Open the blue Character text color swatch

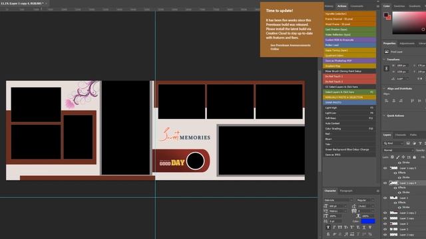368,221
